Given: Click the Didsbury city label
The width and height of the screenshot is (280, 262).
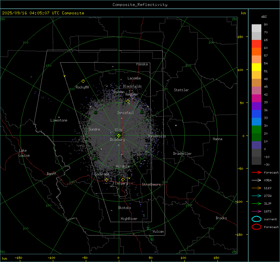Looking at the screenshot, I should point(117,140).
